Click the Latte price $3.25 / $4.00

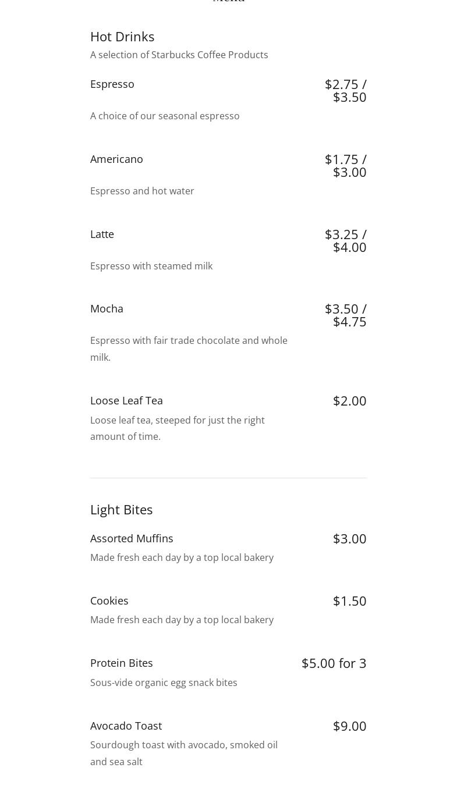click(x=346, y=241)
